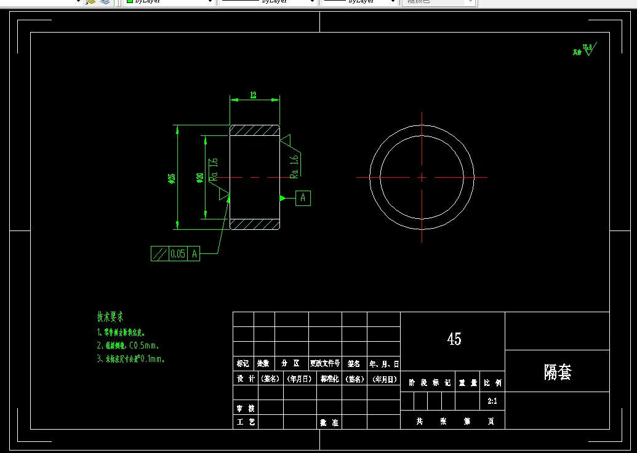This screenshot has height=453, width=637.
Task: Click the 年、月、日 header cell
Action: point(384,364)
